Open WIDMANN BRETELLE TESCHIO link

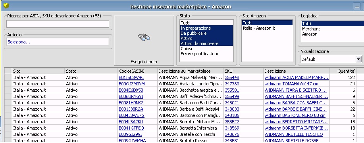click(x=294, y=134)
